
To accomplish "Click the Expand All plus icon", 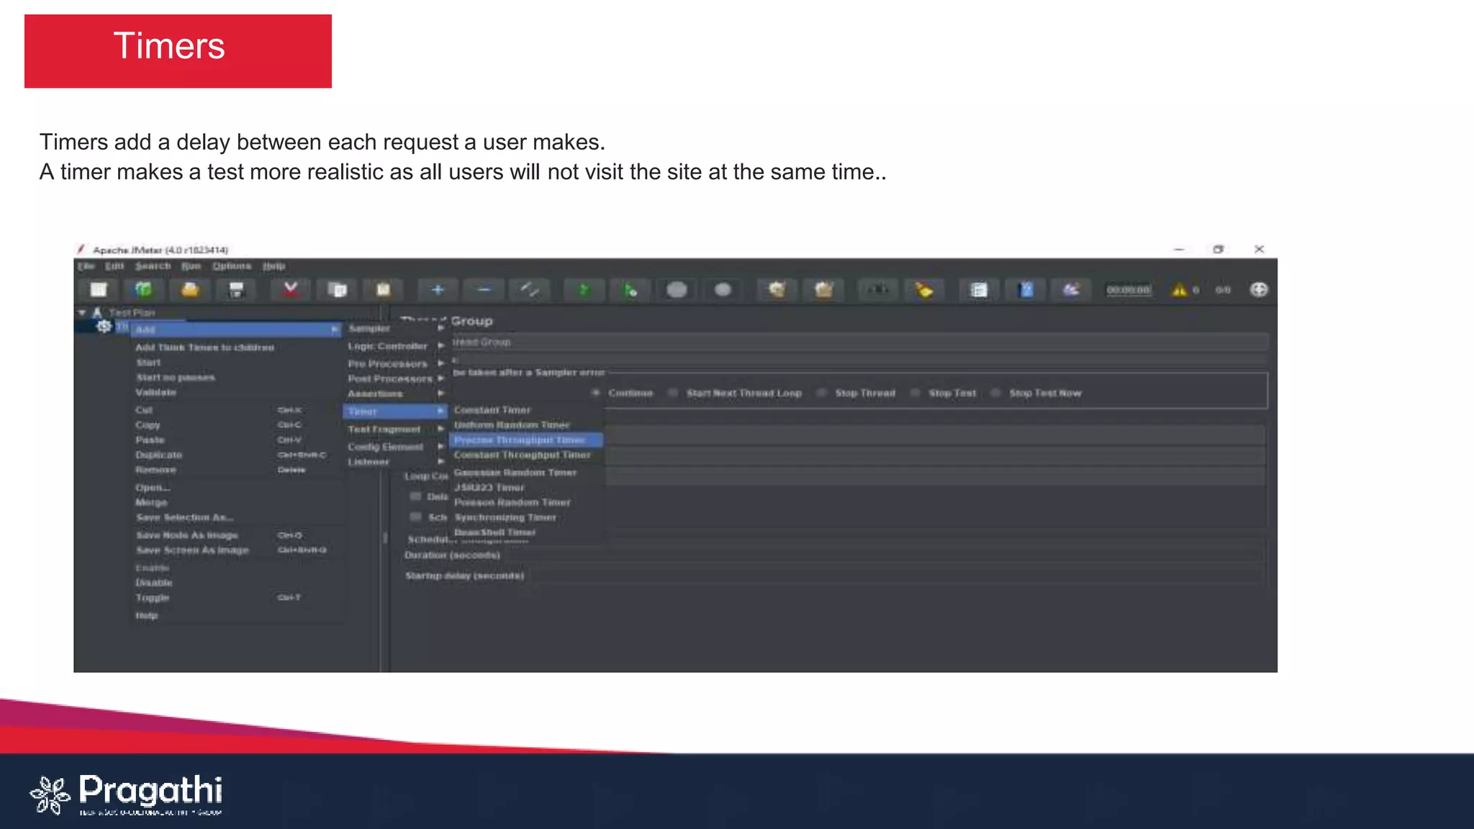I will (438, 290).
